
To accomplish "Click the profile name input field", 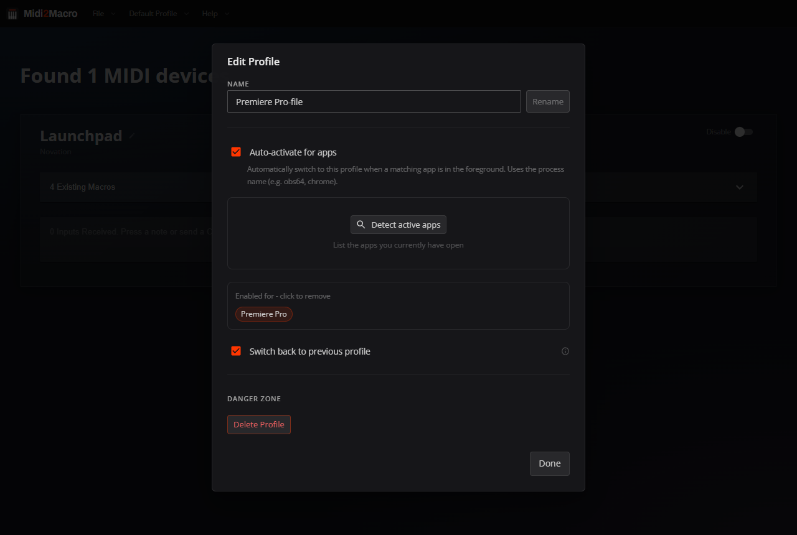I will pyautogui.click(x=374, y=101).
